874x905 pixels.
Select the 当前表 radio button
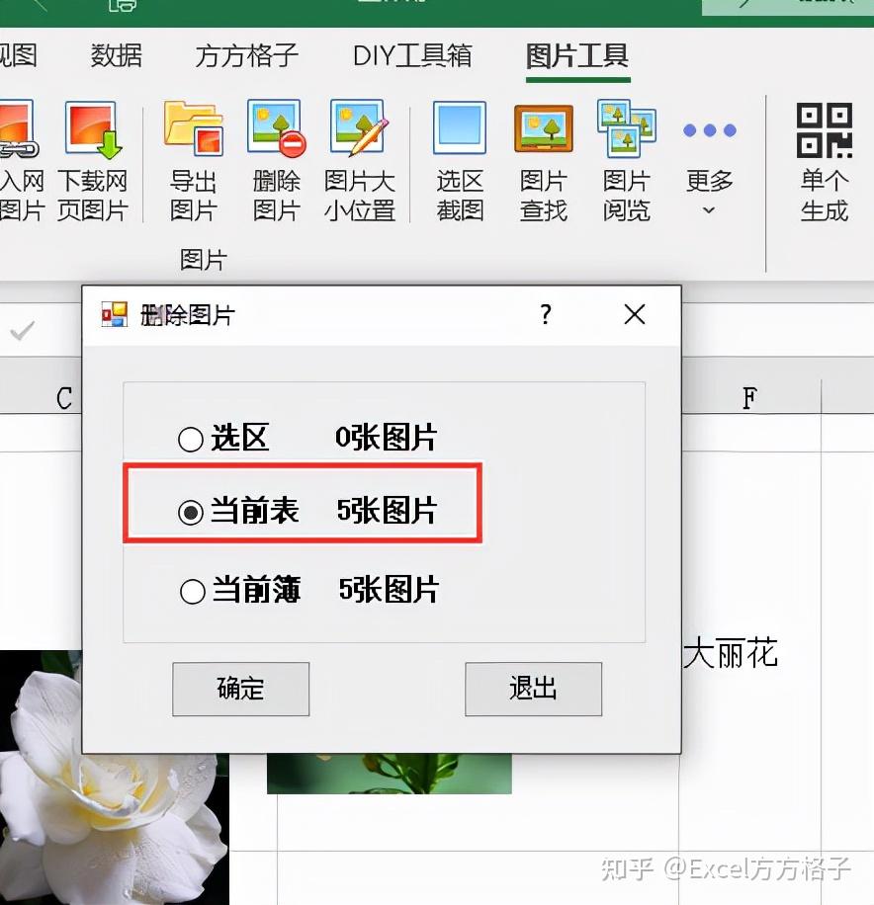[x=191, y=510]
